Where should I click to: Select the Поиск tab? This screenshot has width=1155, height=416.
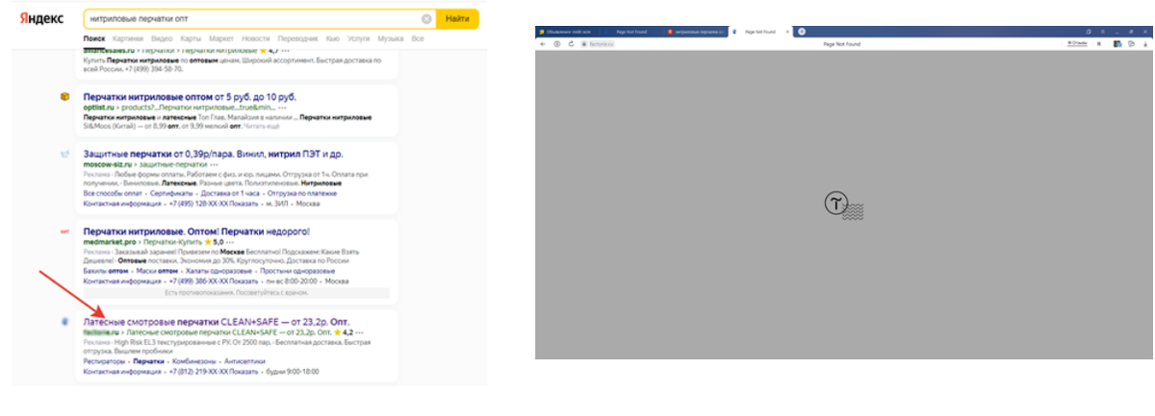pyautogui.click(x=94, y=38)
